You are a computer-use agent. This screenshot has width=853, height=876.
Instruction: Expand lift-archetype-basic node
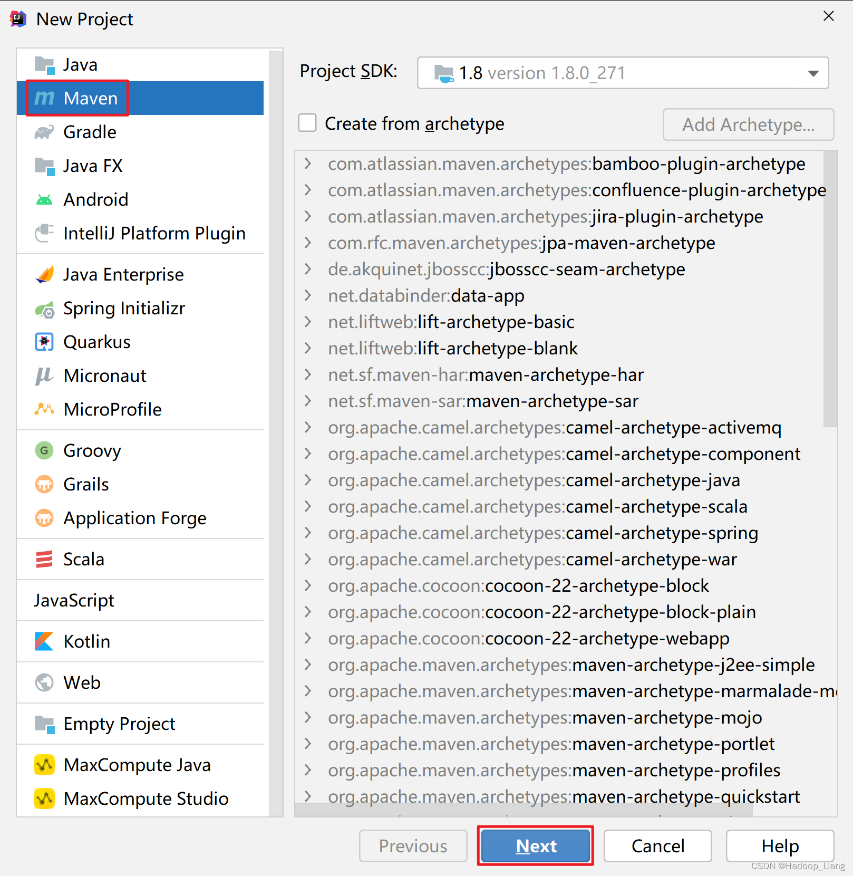[308, 322]
